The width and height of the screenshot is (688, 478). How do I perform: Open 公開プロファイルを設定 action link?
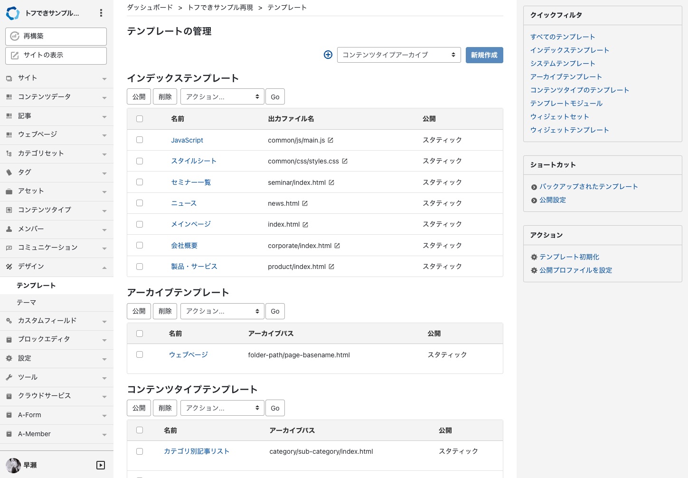pyautogui.click(x=576, y=270)
